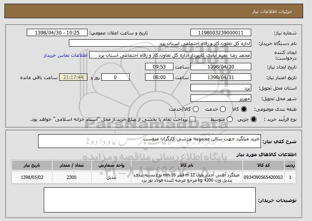This screenshot has width=312, height=221.
Task: Select the کالا radio button
Action: tap(244, 109)
